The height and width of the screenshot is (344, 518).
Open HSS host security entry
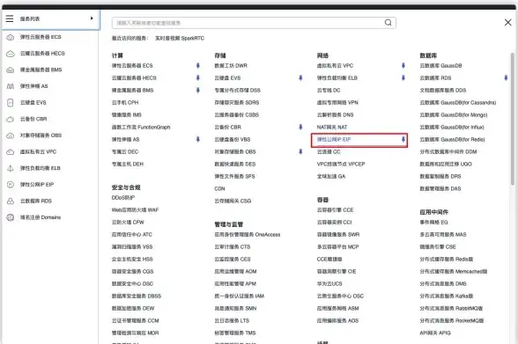[x=132, y=259]
